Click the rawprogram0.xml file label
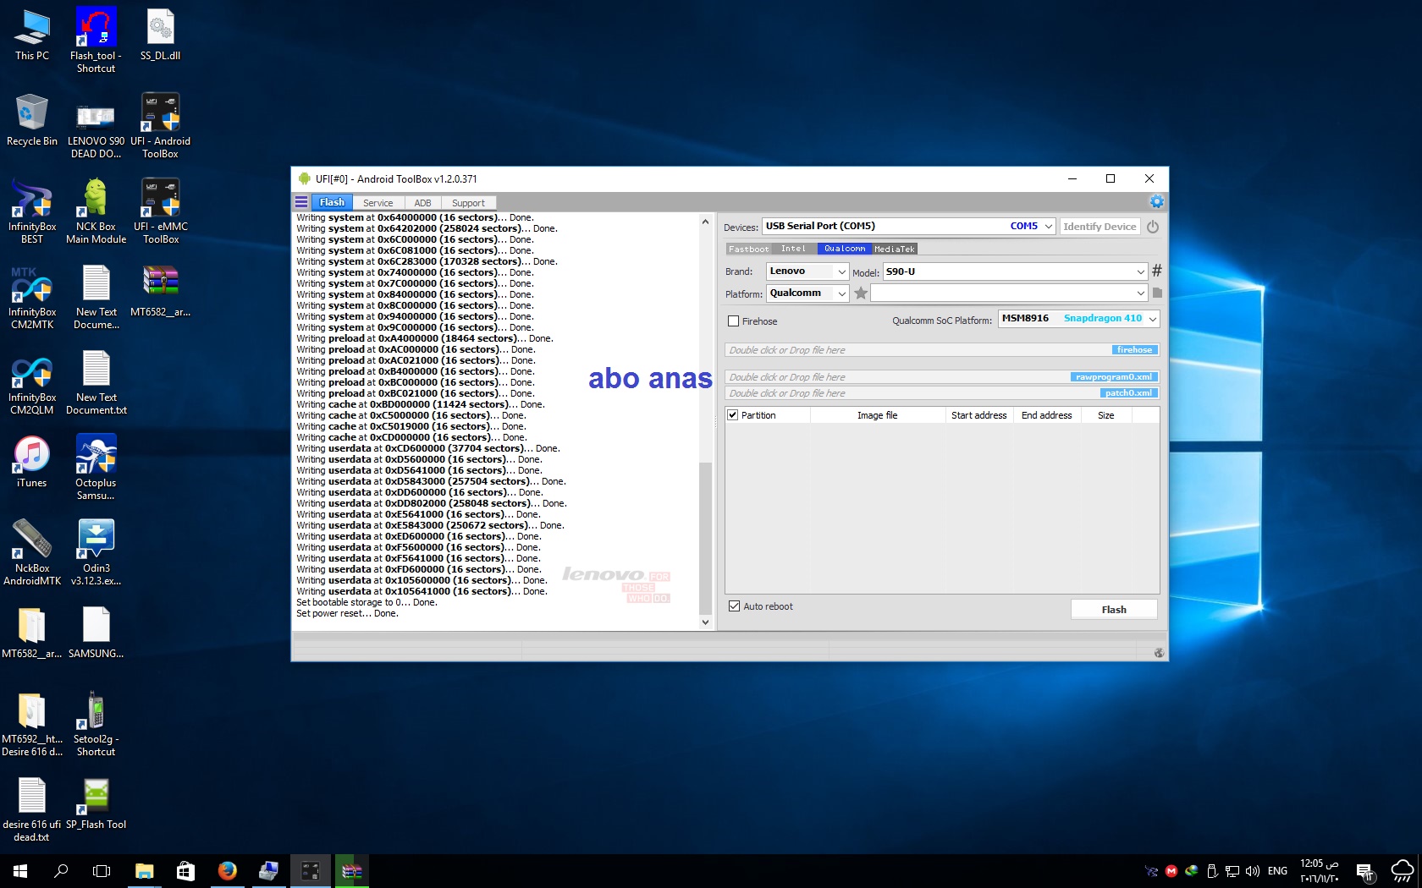1422x888 pixels. click(1113, 377)
